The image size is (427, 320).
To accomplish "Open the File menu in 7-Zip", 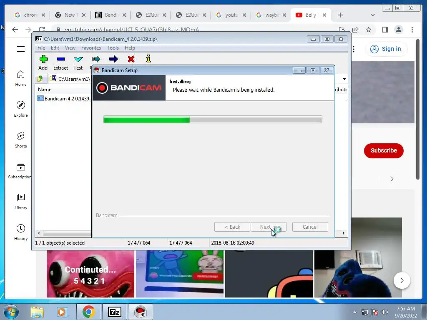I will [41, 48].
